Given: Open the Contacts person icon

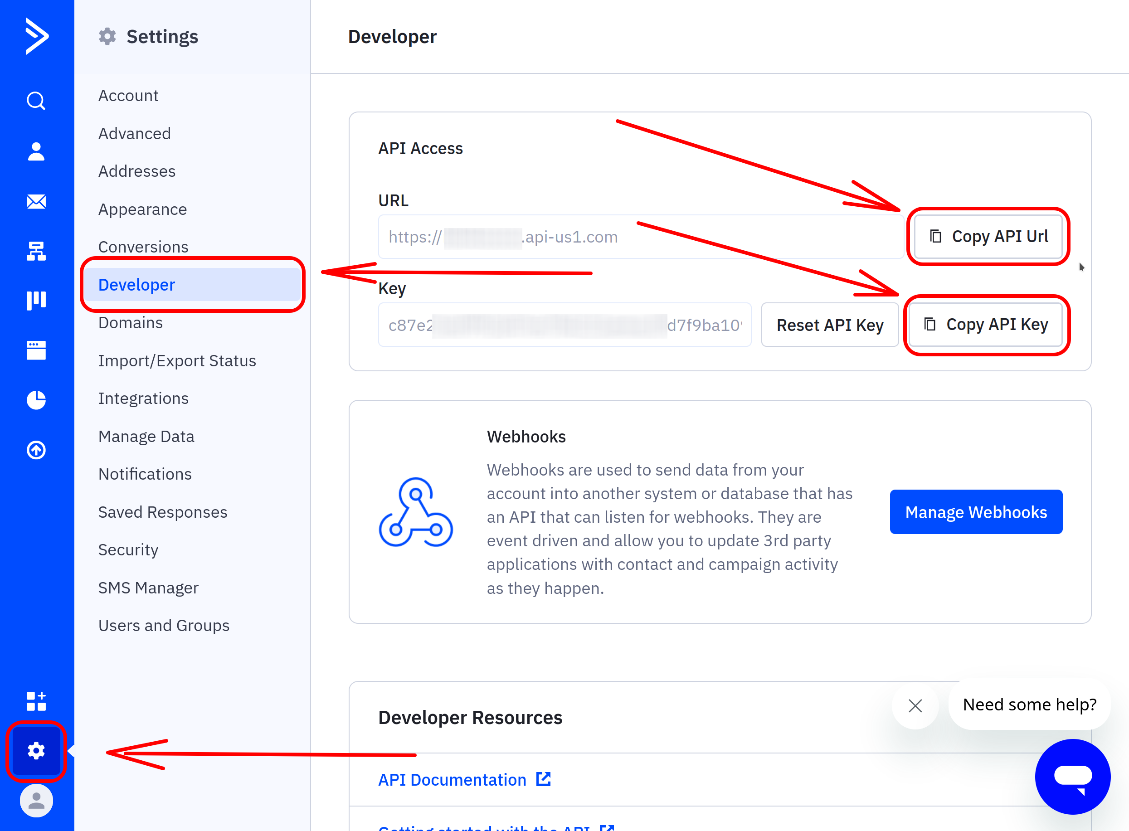Looking at the screenshot, I should (x=36, y=151).
